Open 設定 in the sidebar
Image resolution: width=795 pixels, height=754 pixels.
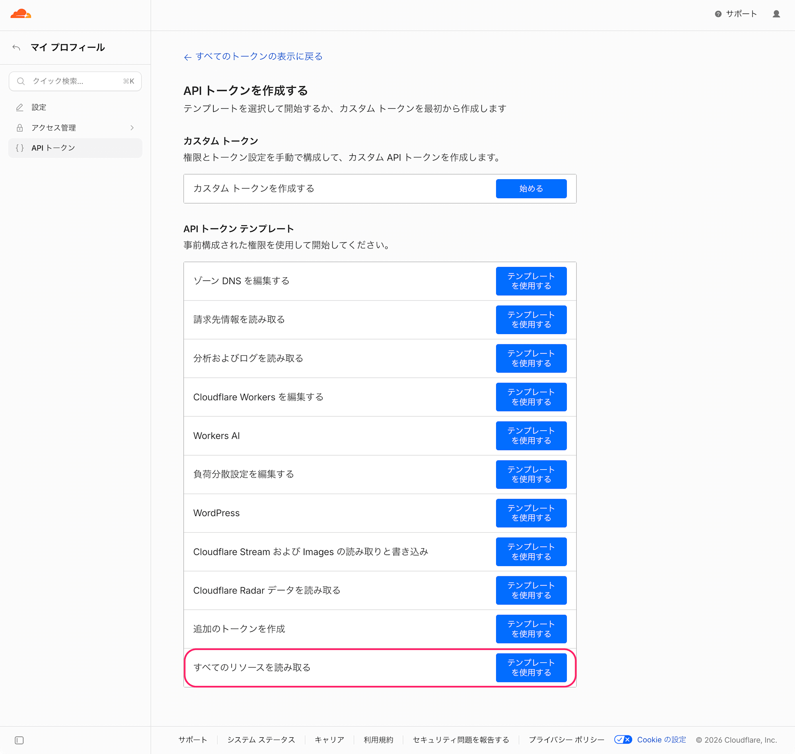(x=75, y=107)
